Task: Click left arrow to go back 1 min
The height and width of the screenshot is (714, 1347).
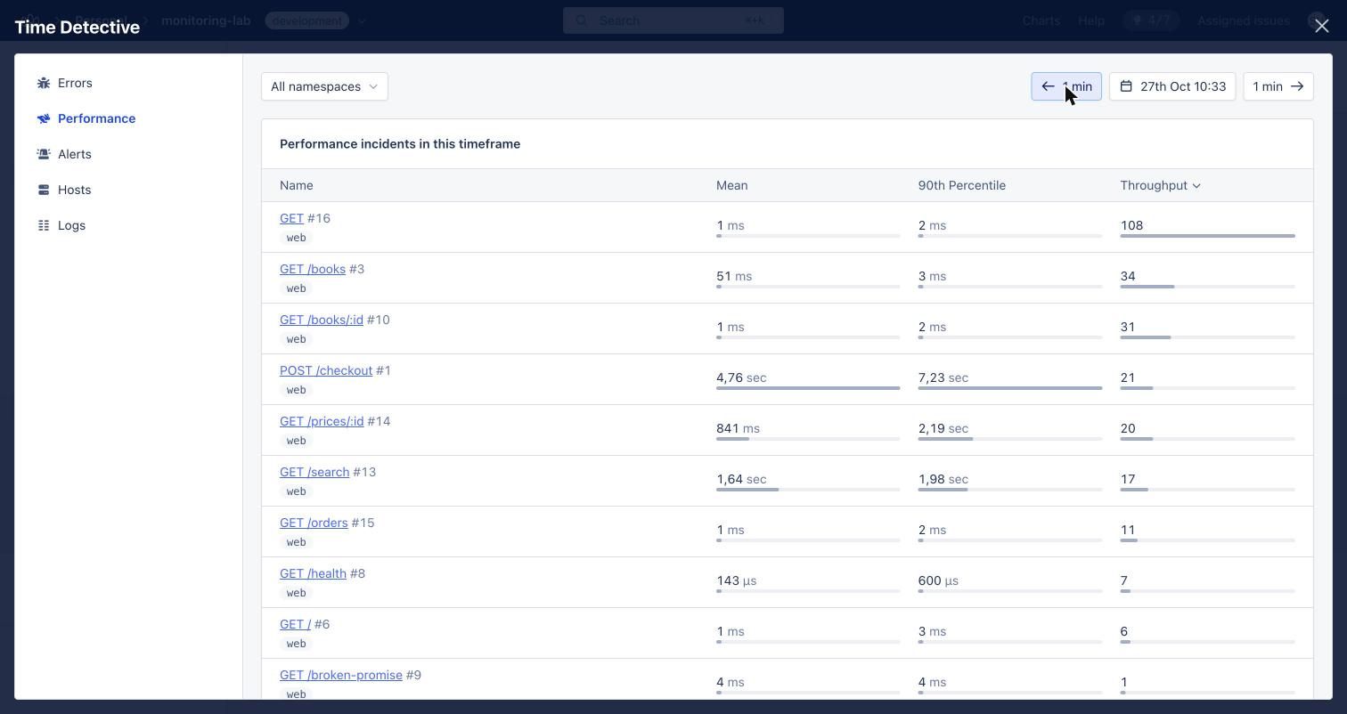Action: (x=1048, y=86)
